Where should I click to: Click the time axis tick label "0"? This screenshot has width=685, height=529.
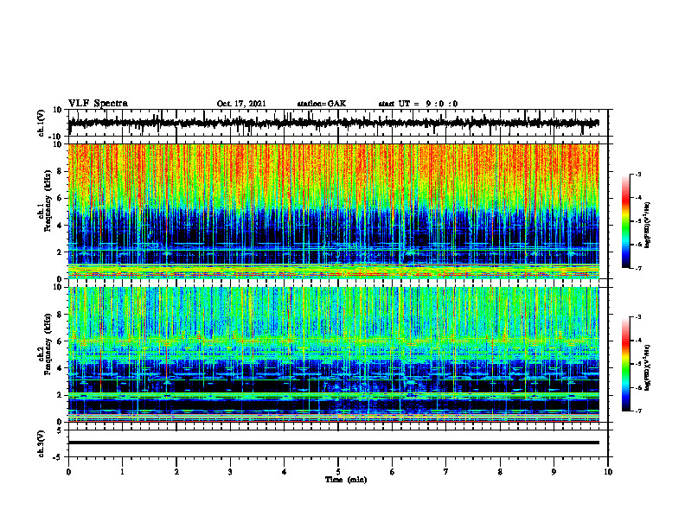point(68,472)
